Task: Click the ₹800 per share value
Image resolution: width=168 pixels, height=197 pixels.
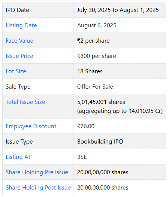Action: coord(96,56)
